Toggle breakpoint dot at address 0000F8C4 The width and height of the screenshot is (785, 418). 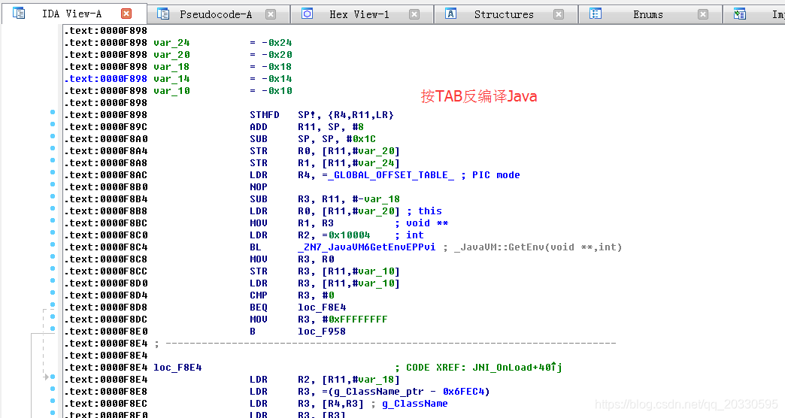[x=53, y=244]
